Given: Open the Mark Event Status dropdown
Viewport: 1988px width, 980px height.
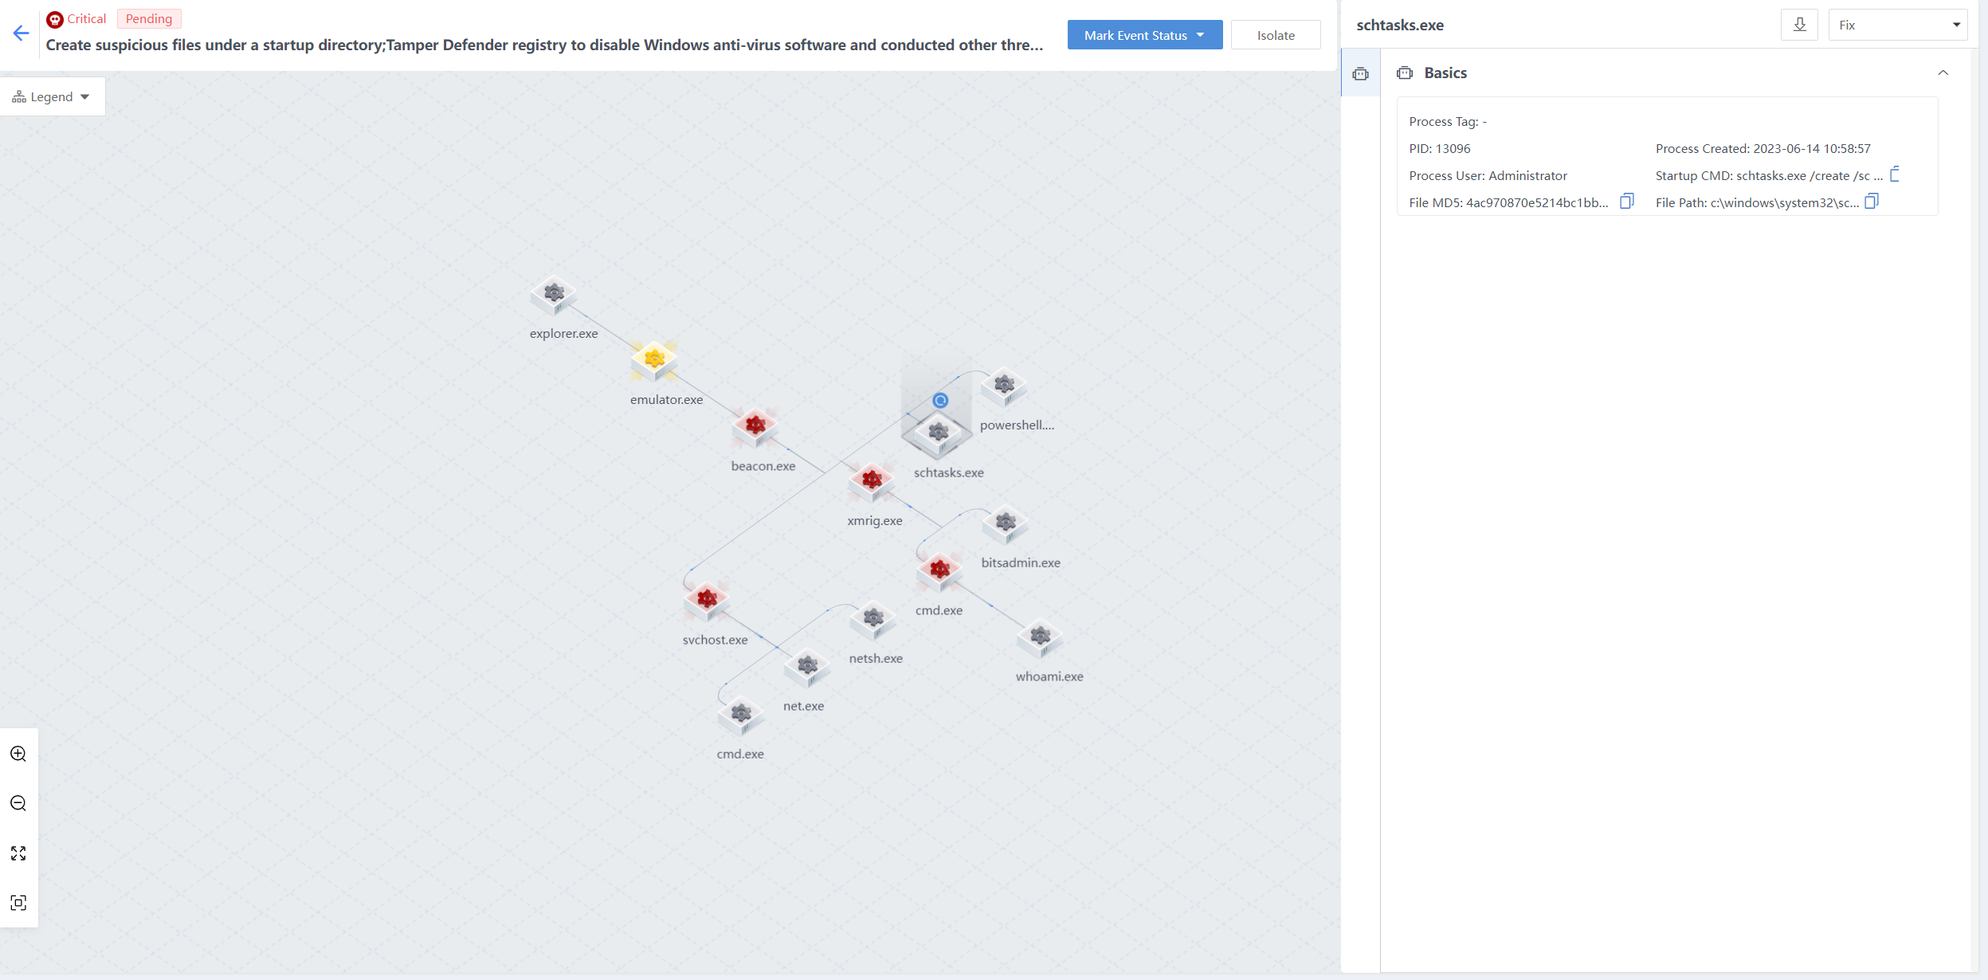Looking at the screenshot, I should [x=1144, y=35].
